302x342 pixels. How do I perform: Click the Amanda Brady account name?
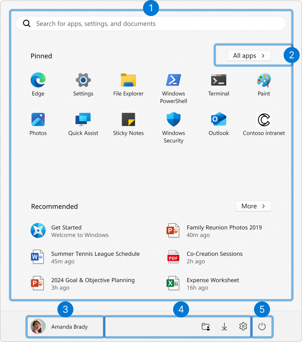(69, 327)
